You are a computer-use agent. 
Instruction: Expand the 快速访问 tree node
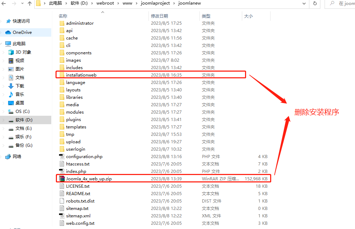click(2, 21)
